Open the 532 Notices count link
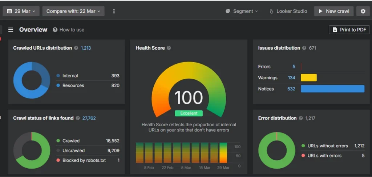 291,89
